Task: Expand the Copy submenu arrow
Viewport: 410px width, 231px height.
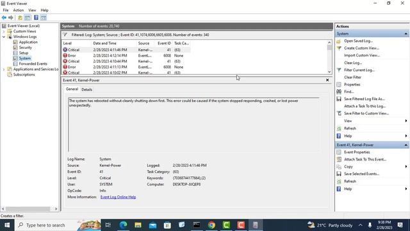Action: [406, 167]
